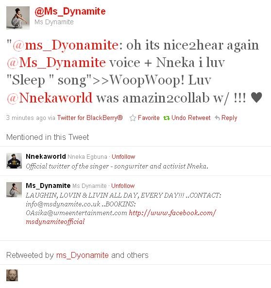271x288 pixels.
Task: Mark the tweet as Favorite
Action: (149, 118)
